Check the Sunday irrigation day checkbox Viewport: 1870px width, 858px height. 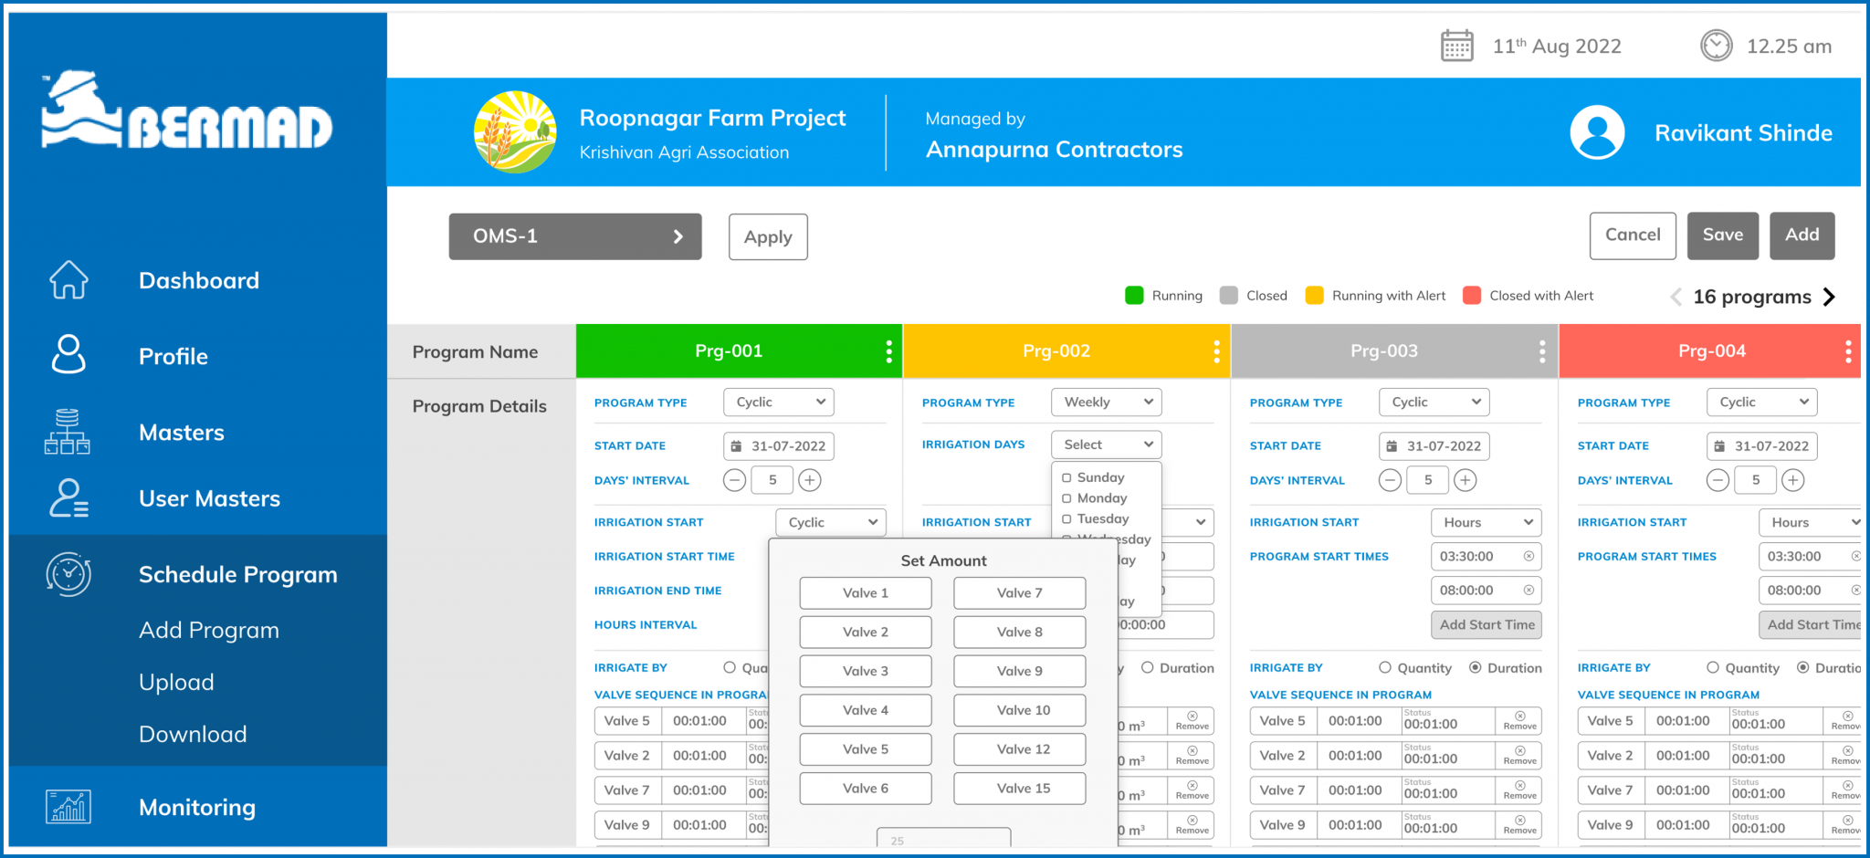click(x=1067, y=476)
